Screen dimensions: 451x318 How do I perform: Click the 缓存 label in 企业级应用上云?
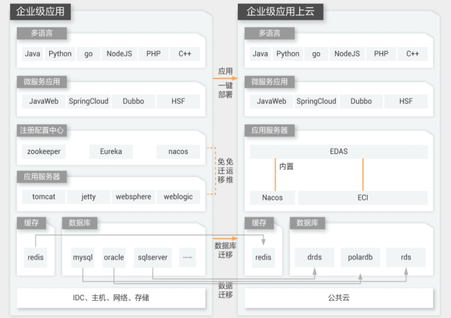tap(259, 223)
